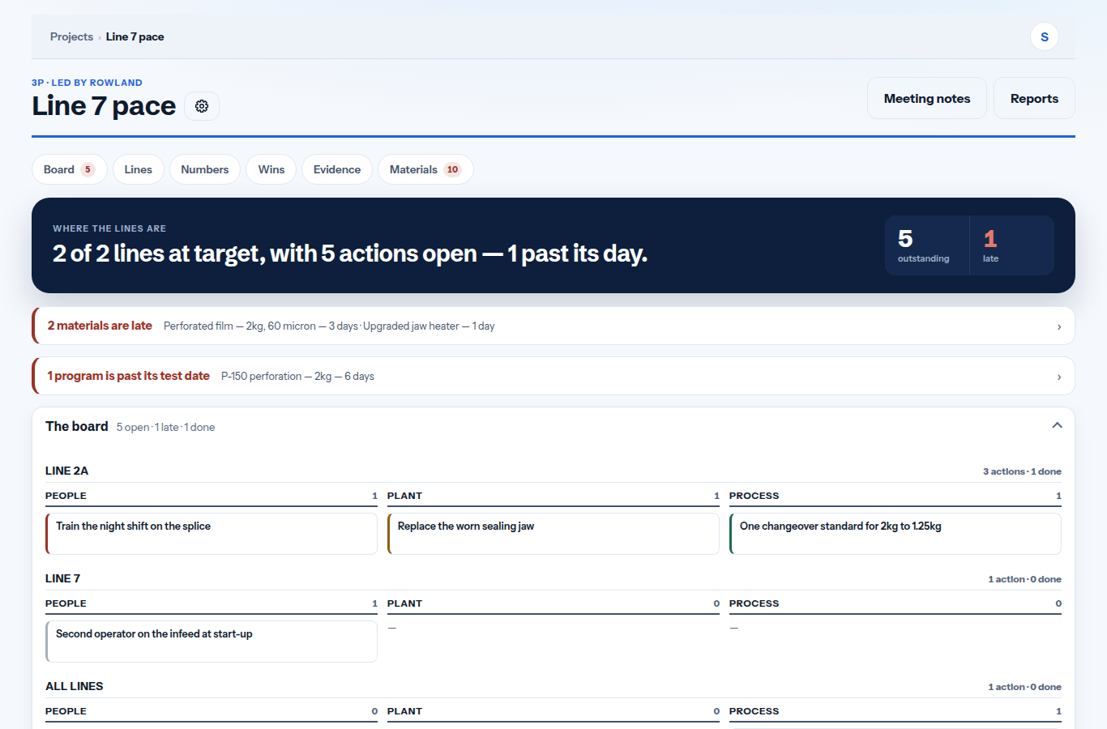Open the Numbers tab
Image resolution: width=1107 pixels, height=729 pixels.
click(205, 169)
